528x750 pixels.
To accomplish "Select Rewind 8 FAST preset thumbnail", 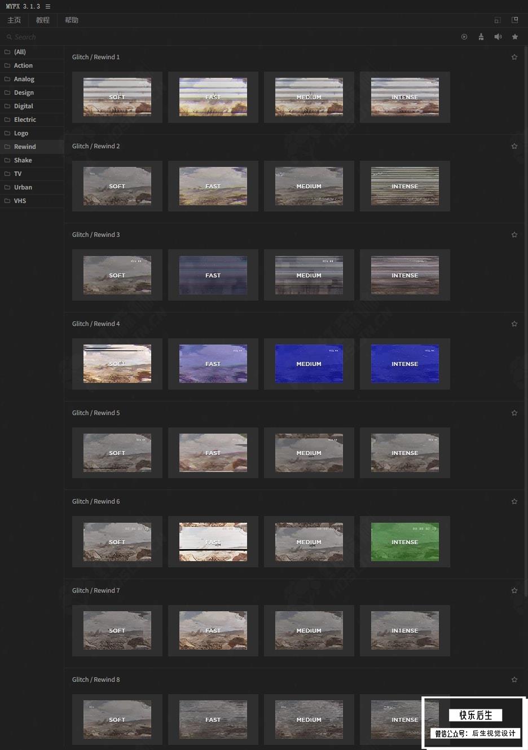I will [x=213, y=720].
